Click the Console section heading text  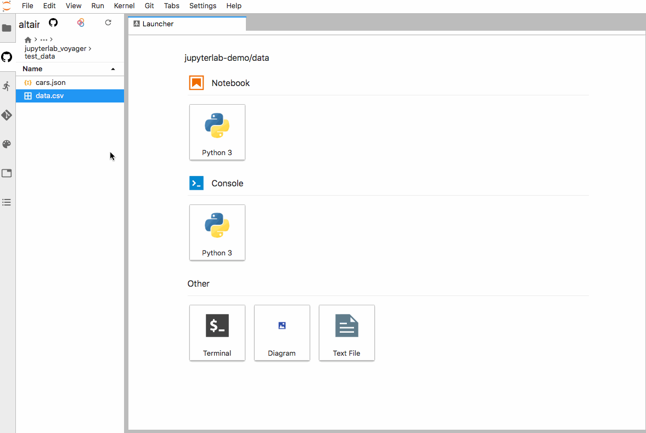point(227,184)
